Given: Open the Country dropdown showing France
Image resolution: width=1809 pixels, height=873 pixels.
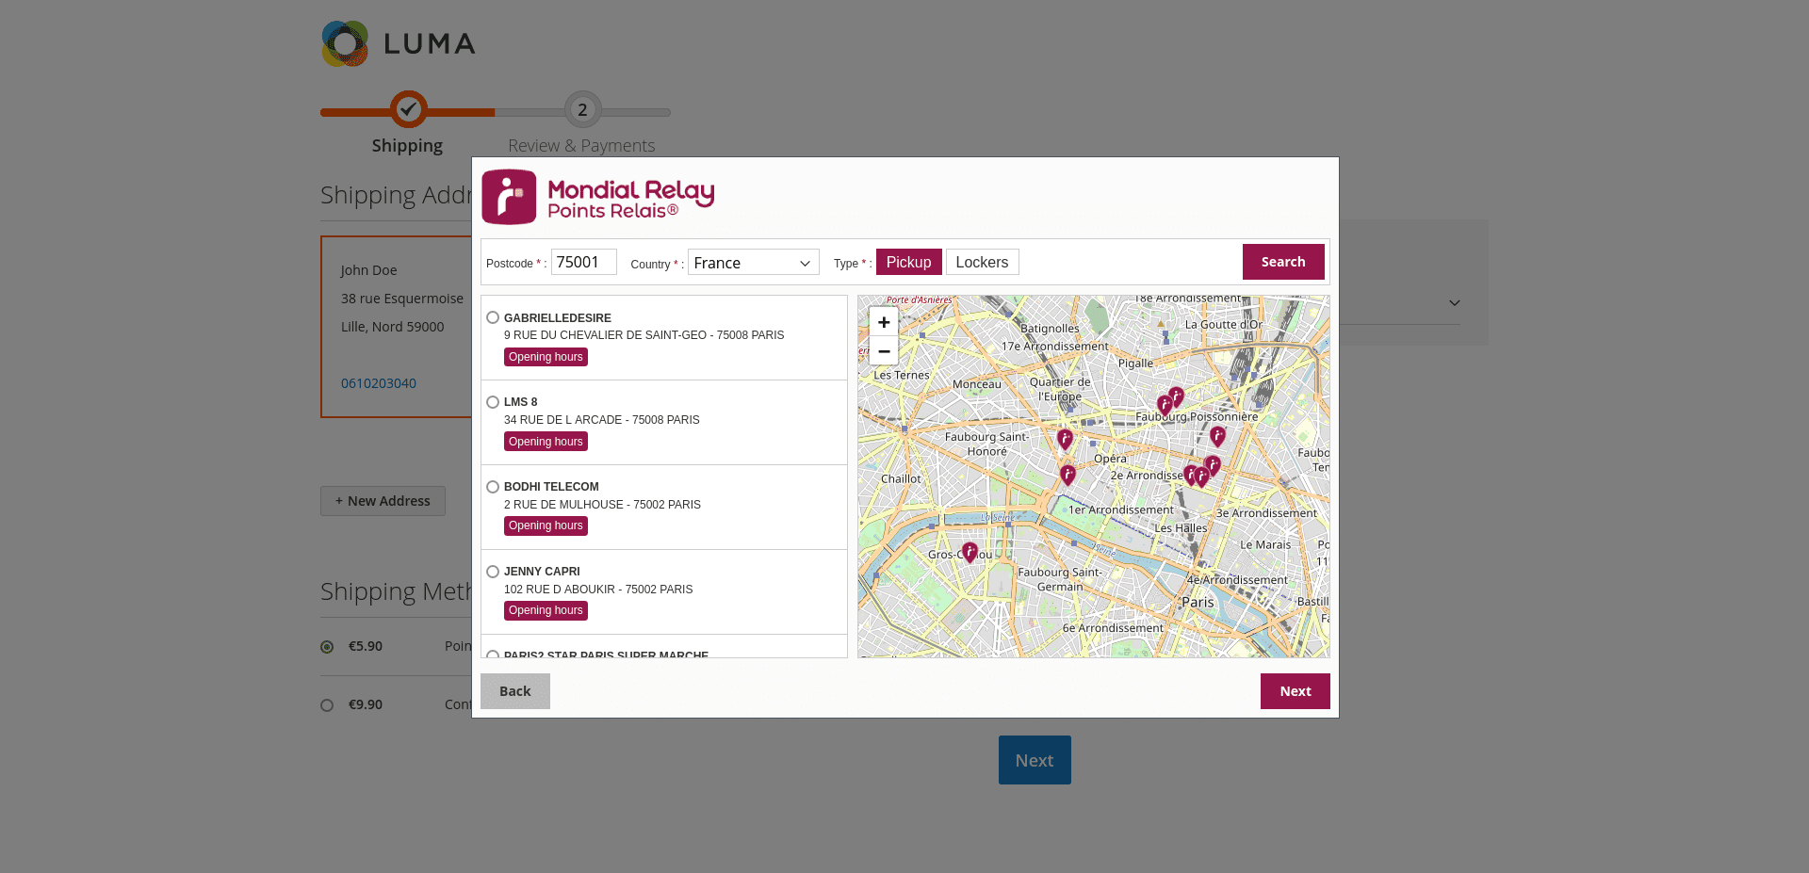Looking at the screenshot, I should click(752, 262).
